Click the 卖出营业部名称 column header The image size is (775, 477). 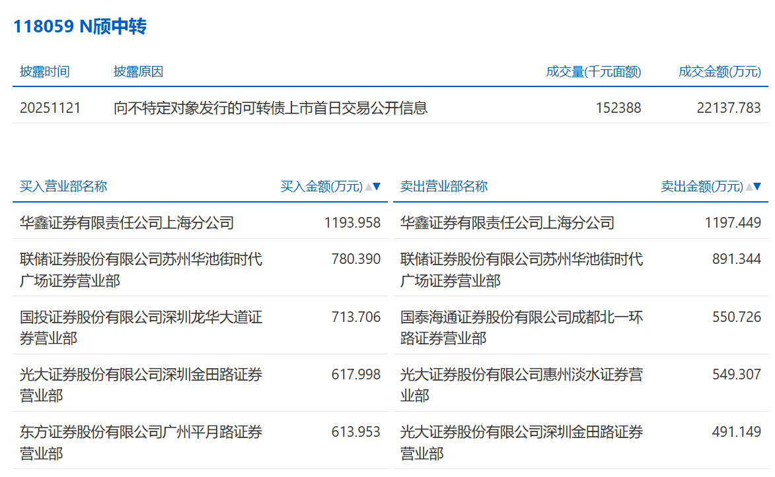[x=444, y=187]
